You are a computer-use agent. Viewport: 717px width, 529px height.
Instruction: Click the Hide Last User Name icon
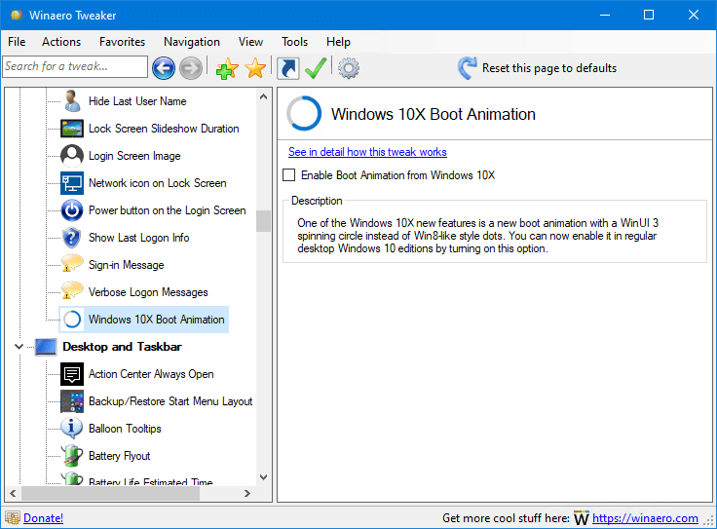(72, 101)
